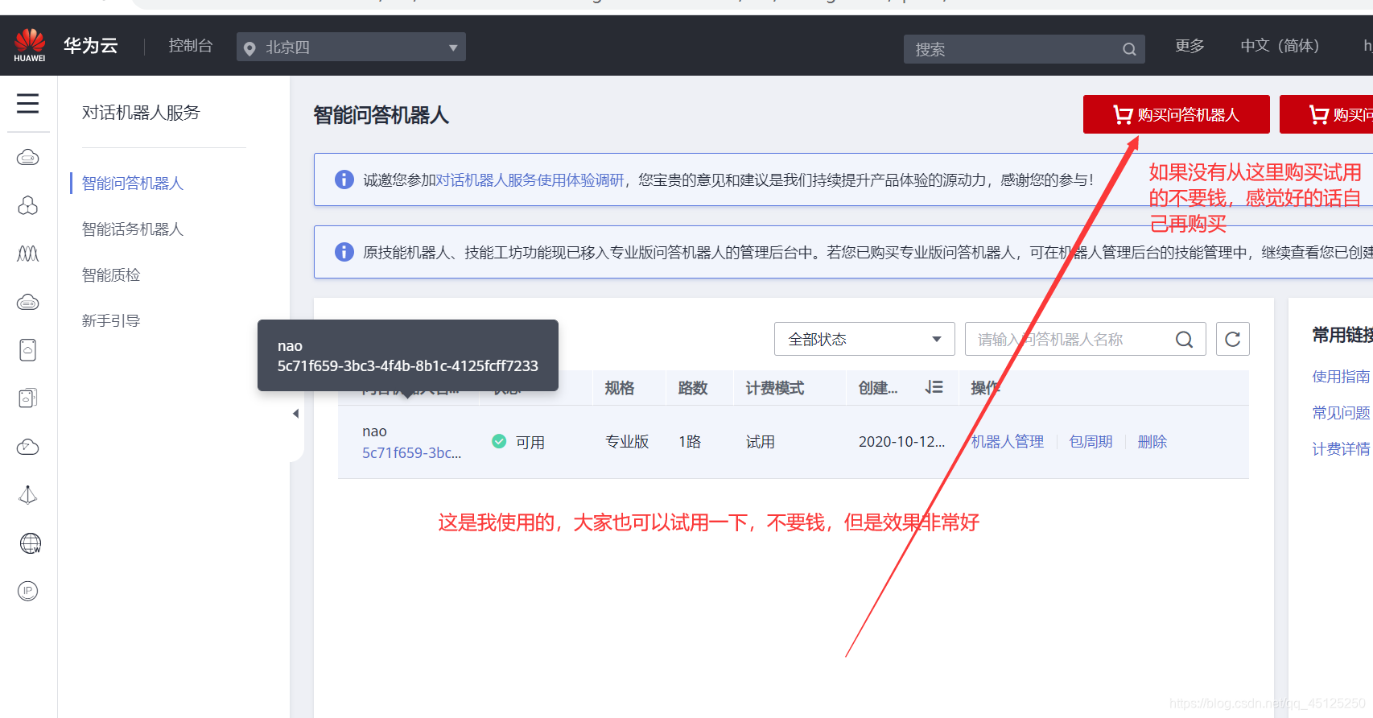Click the three-hexagon cluster sidebar icon
The width and height of the screenshot is (1373, 718).
(28, 205)
